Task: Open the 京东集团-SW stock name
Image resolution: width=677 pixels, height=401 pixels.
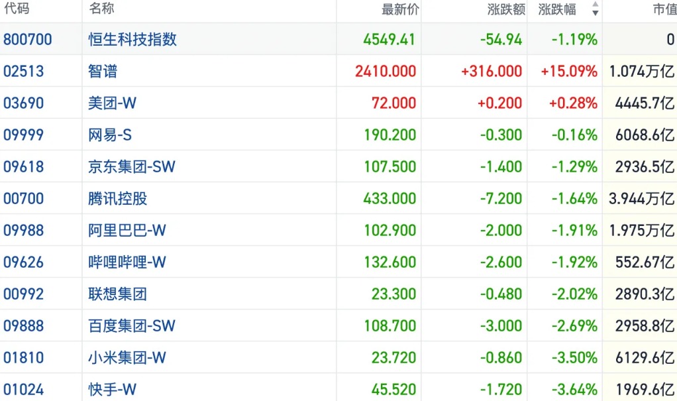Action: pos(132,167)
